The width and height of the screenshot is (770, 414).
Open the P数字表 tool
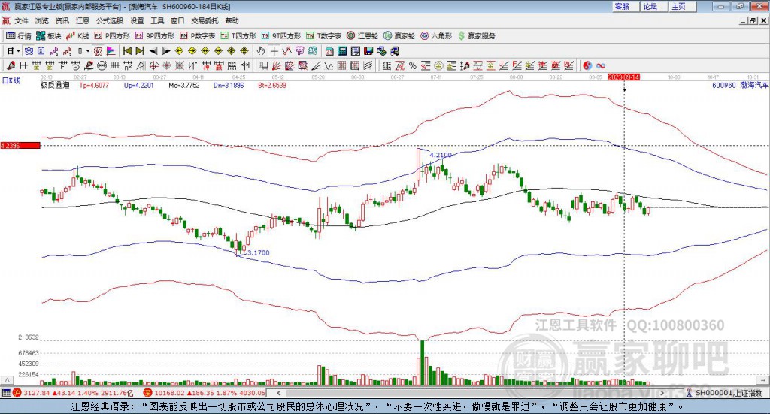coord(198,36)
